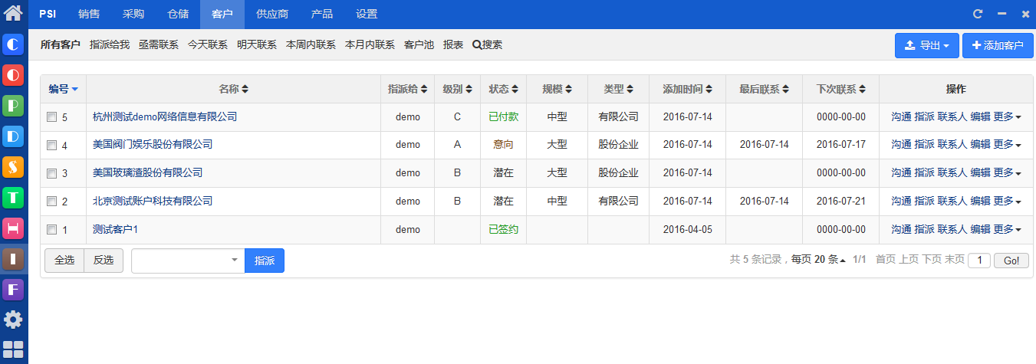Screen dimensions: 1036x364
Task: Open the 客户池 sub-tab
Action: point(419,45)
